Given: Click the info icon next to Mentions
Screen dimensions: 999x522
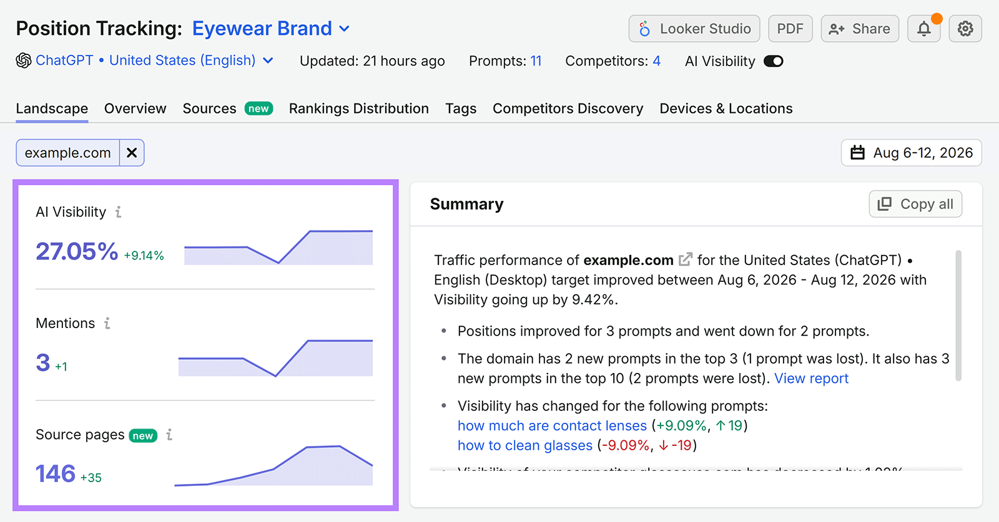Looking at the screenshot, I should coord(107,323).
